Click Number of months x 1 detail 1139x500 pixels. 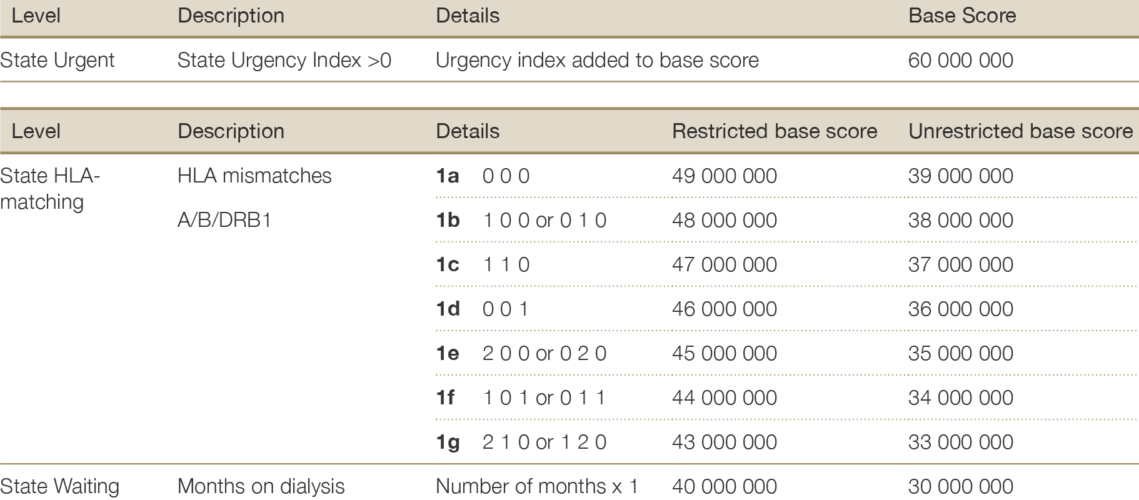tap(537, 487)
